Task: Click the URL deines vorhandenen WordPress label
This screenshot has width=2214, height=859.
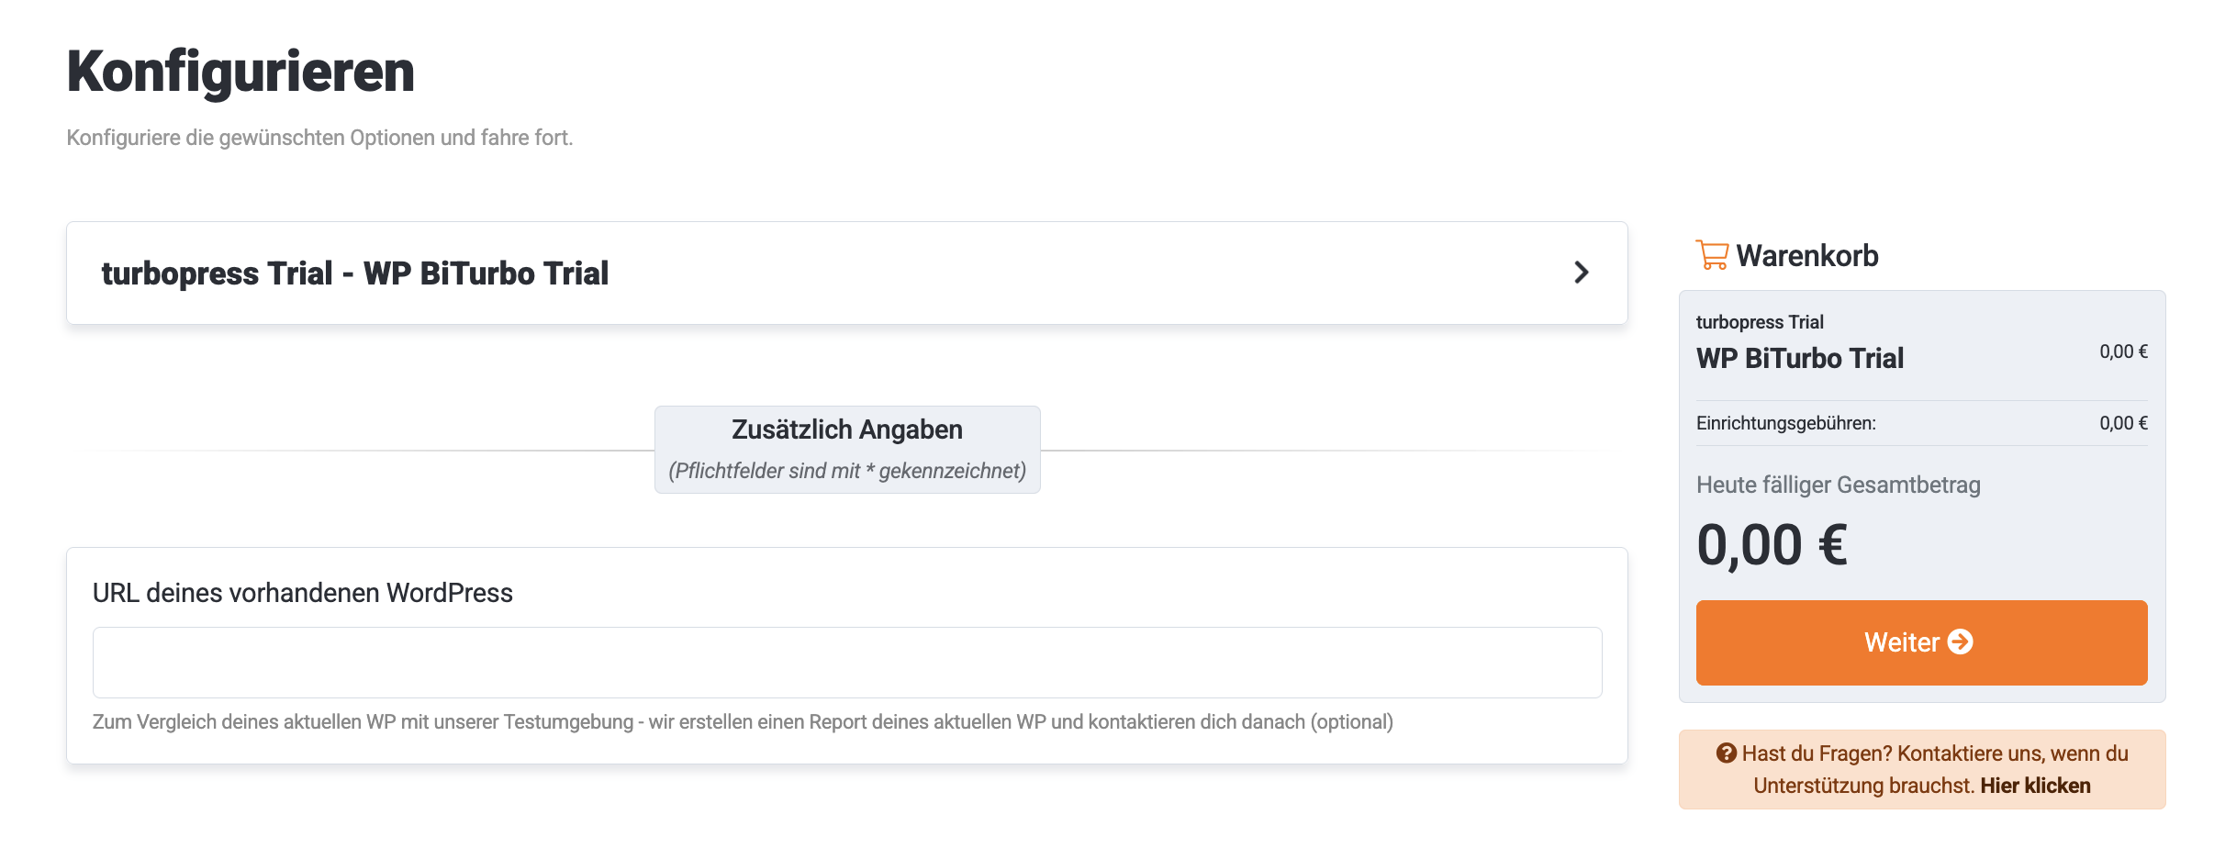Action: [x=302, y=593]
